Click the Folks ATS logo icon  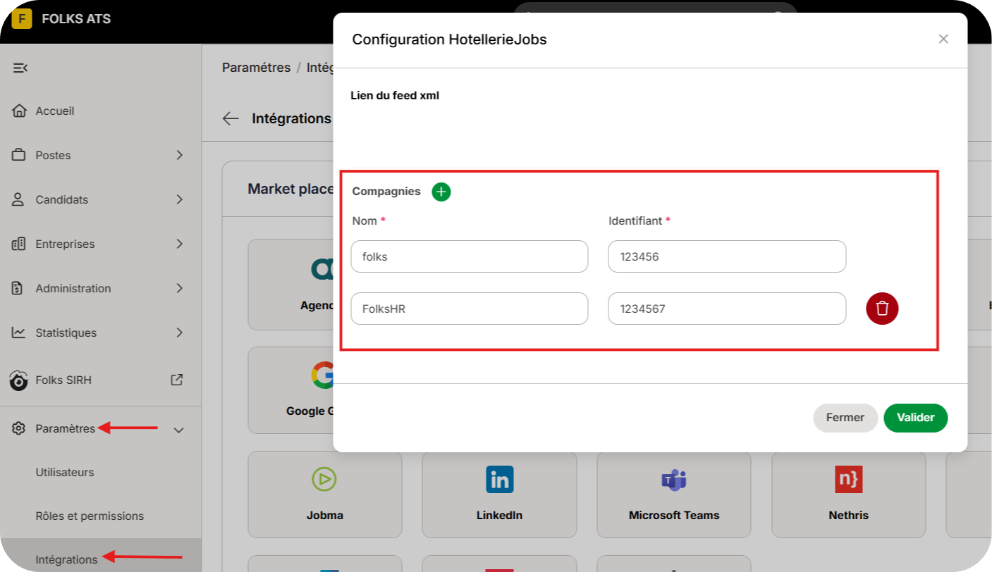tap(22, 19)
